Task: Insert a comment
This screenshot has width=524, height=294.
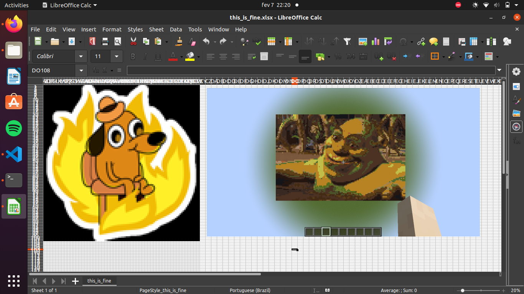Action: (433, 41)
